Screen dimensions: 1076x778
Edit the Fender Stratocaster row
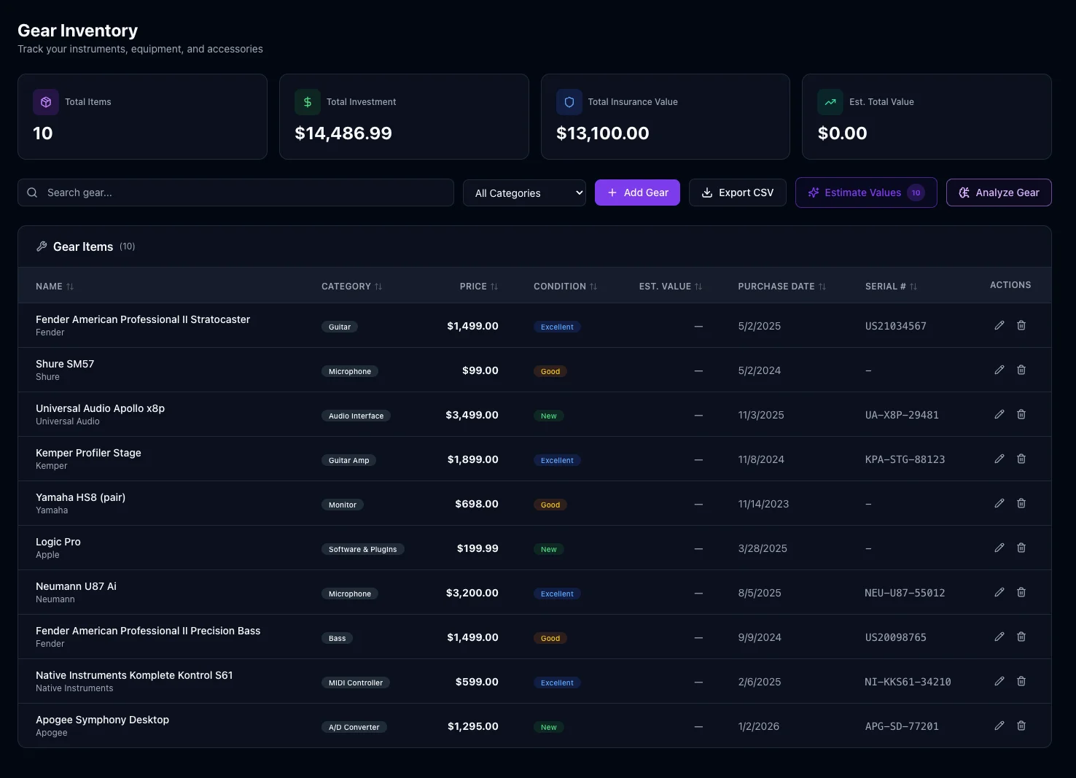point(999,325)
